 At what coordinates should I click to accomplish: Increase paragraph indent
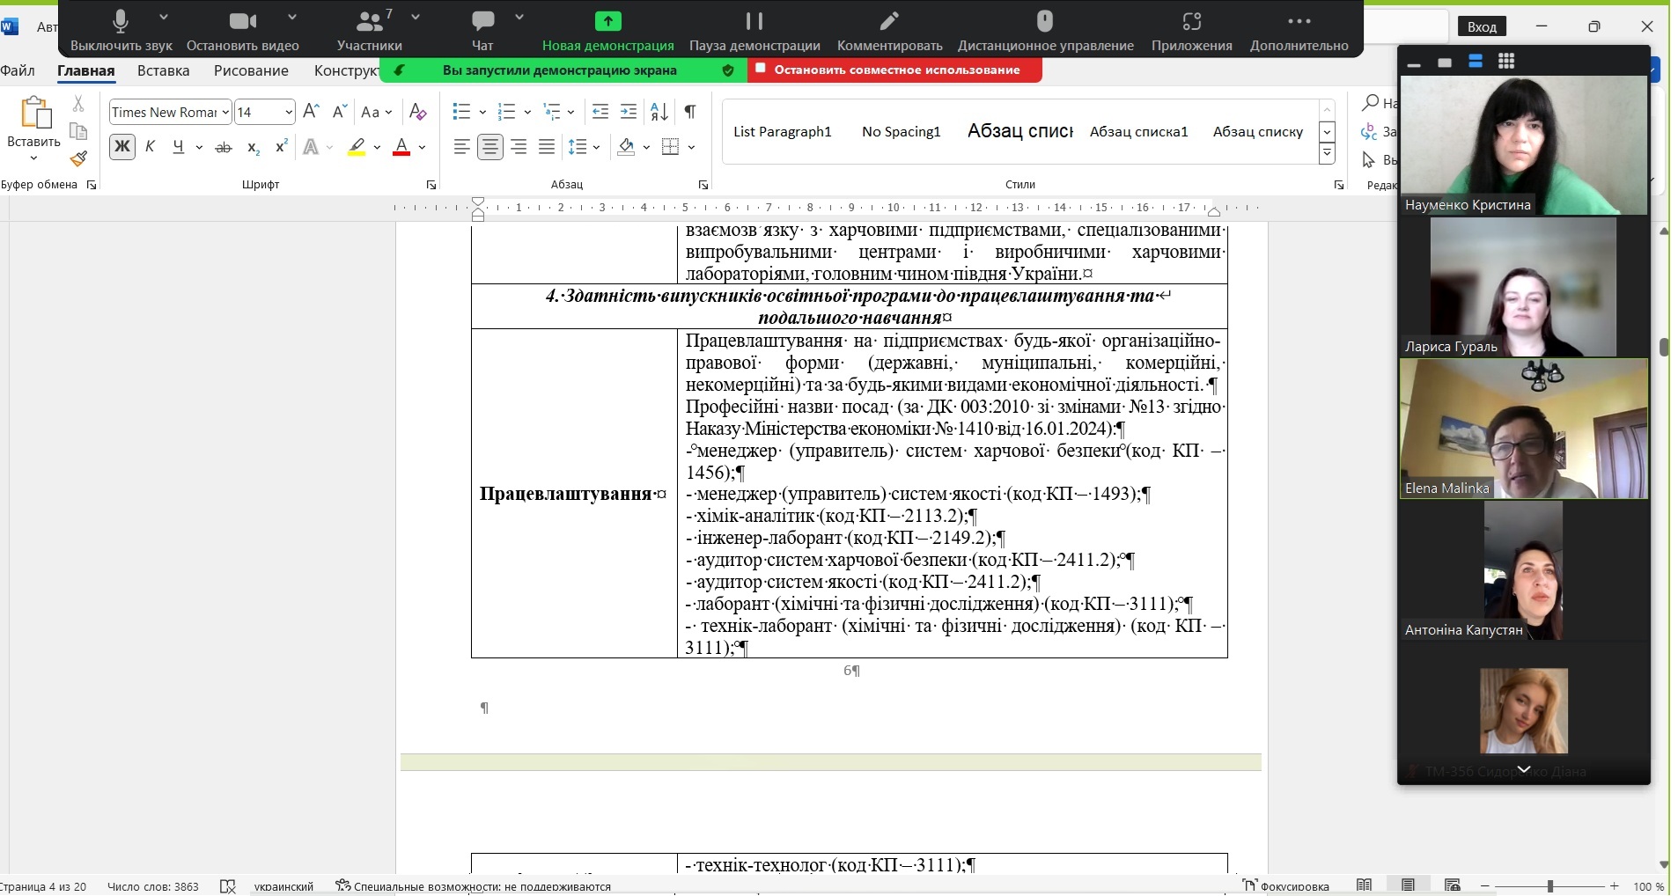click(x=629, y=112)
